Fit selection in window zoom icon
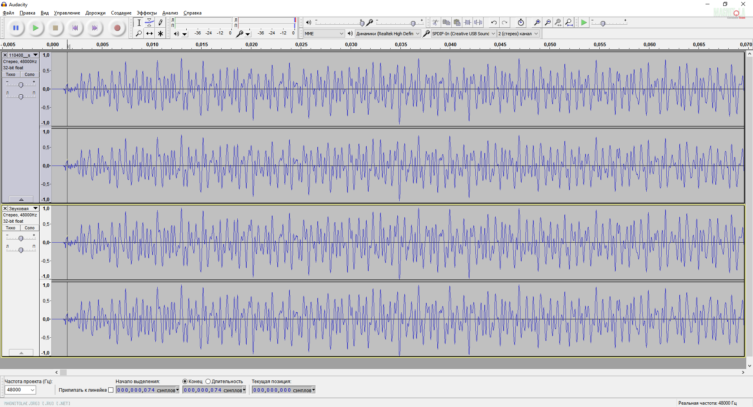The width and height of the screenshot is (753, 407). [558, 22]
